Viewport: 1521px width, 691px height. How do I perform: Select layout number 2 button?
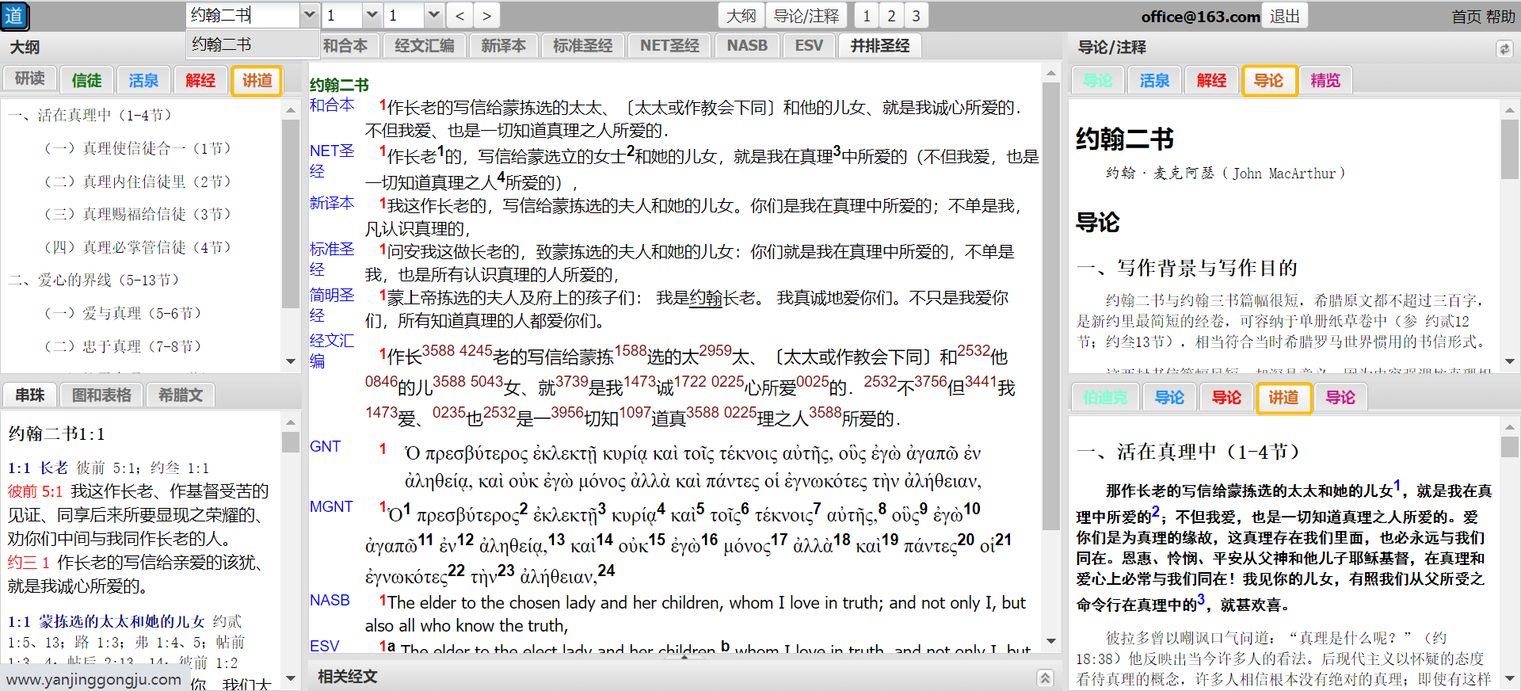pos(891,16)
